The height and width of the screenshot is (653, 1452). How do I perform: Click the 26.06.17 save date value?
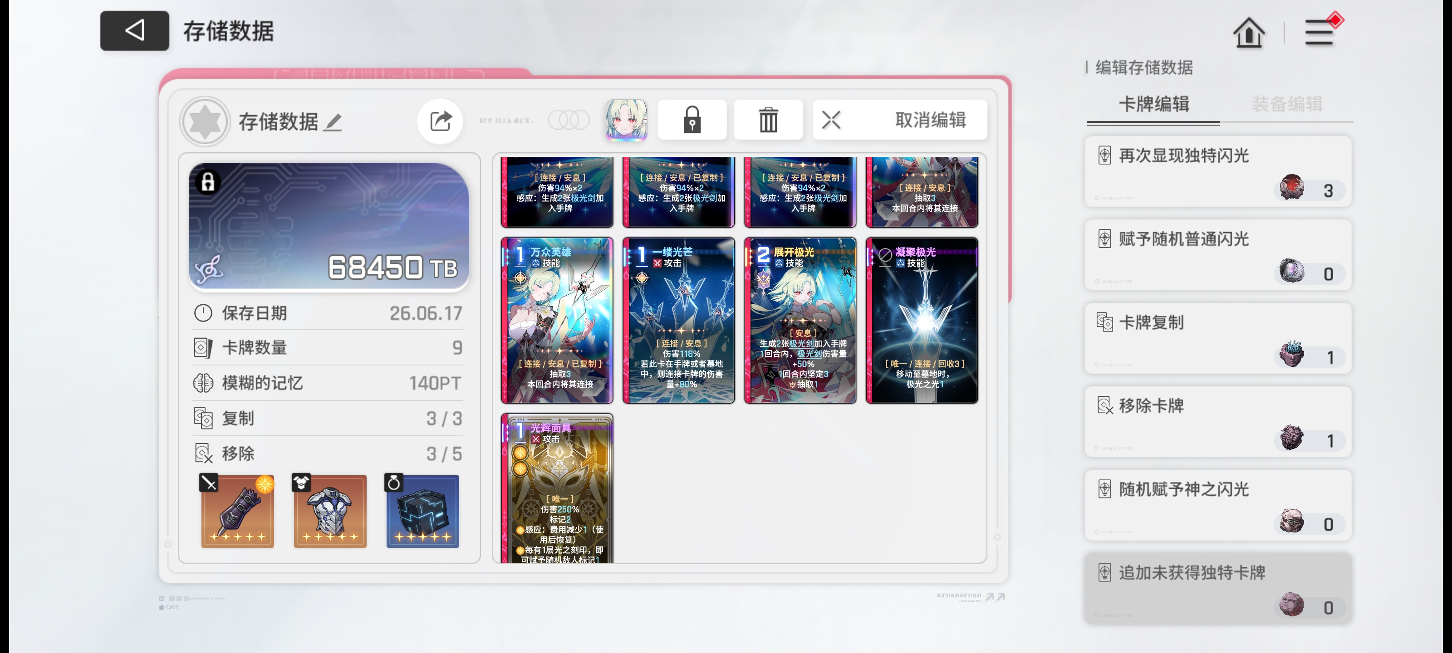point(426,313)
